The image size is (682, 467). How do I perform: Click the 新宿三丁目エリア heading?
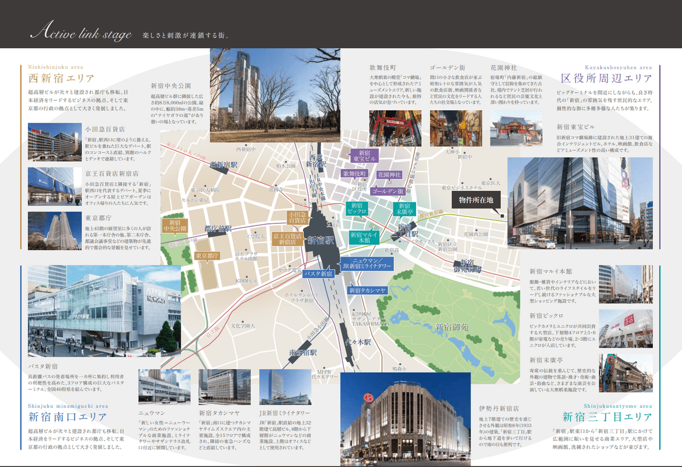[607, 418]
